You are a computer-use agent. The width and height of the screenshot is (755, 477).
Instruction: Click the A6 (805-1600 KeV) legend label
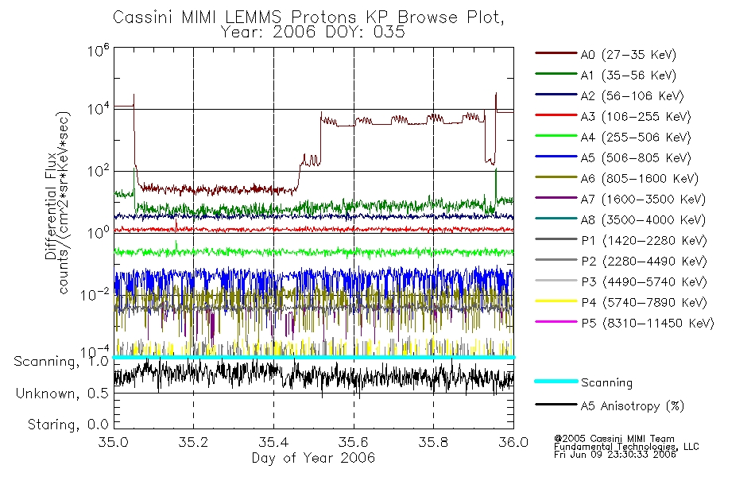click(x=640, y=179)
